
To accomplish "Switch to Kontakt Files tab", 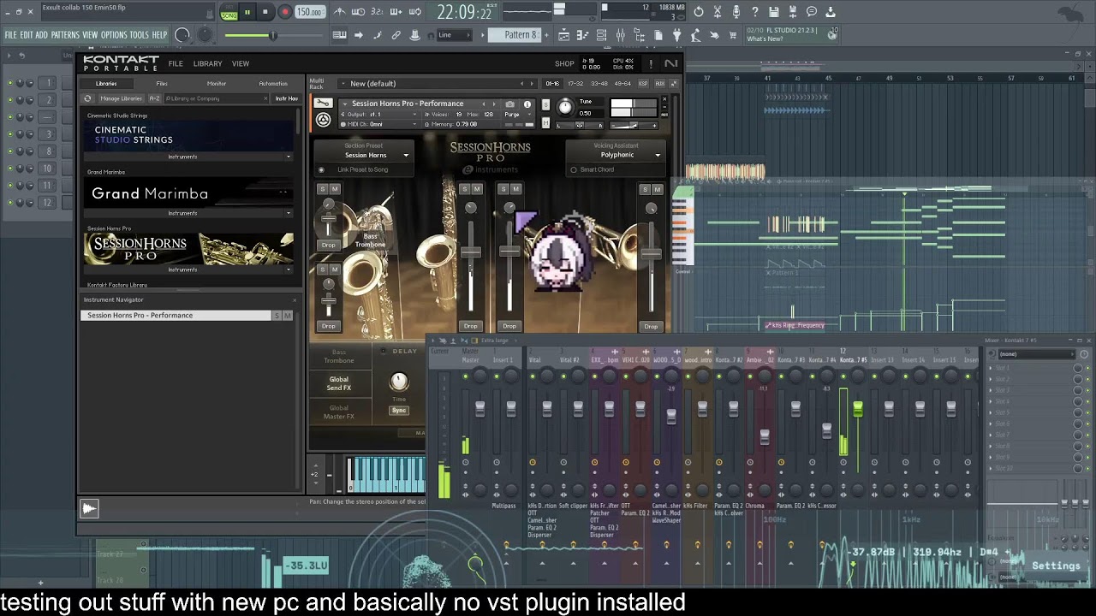I will click(162, 84).
